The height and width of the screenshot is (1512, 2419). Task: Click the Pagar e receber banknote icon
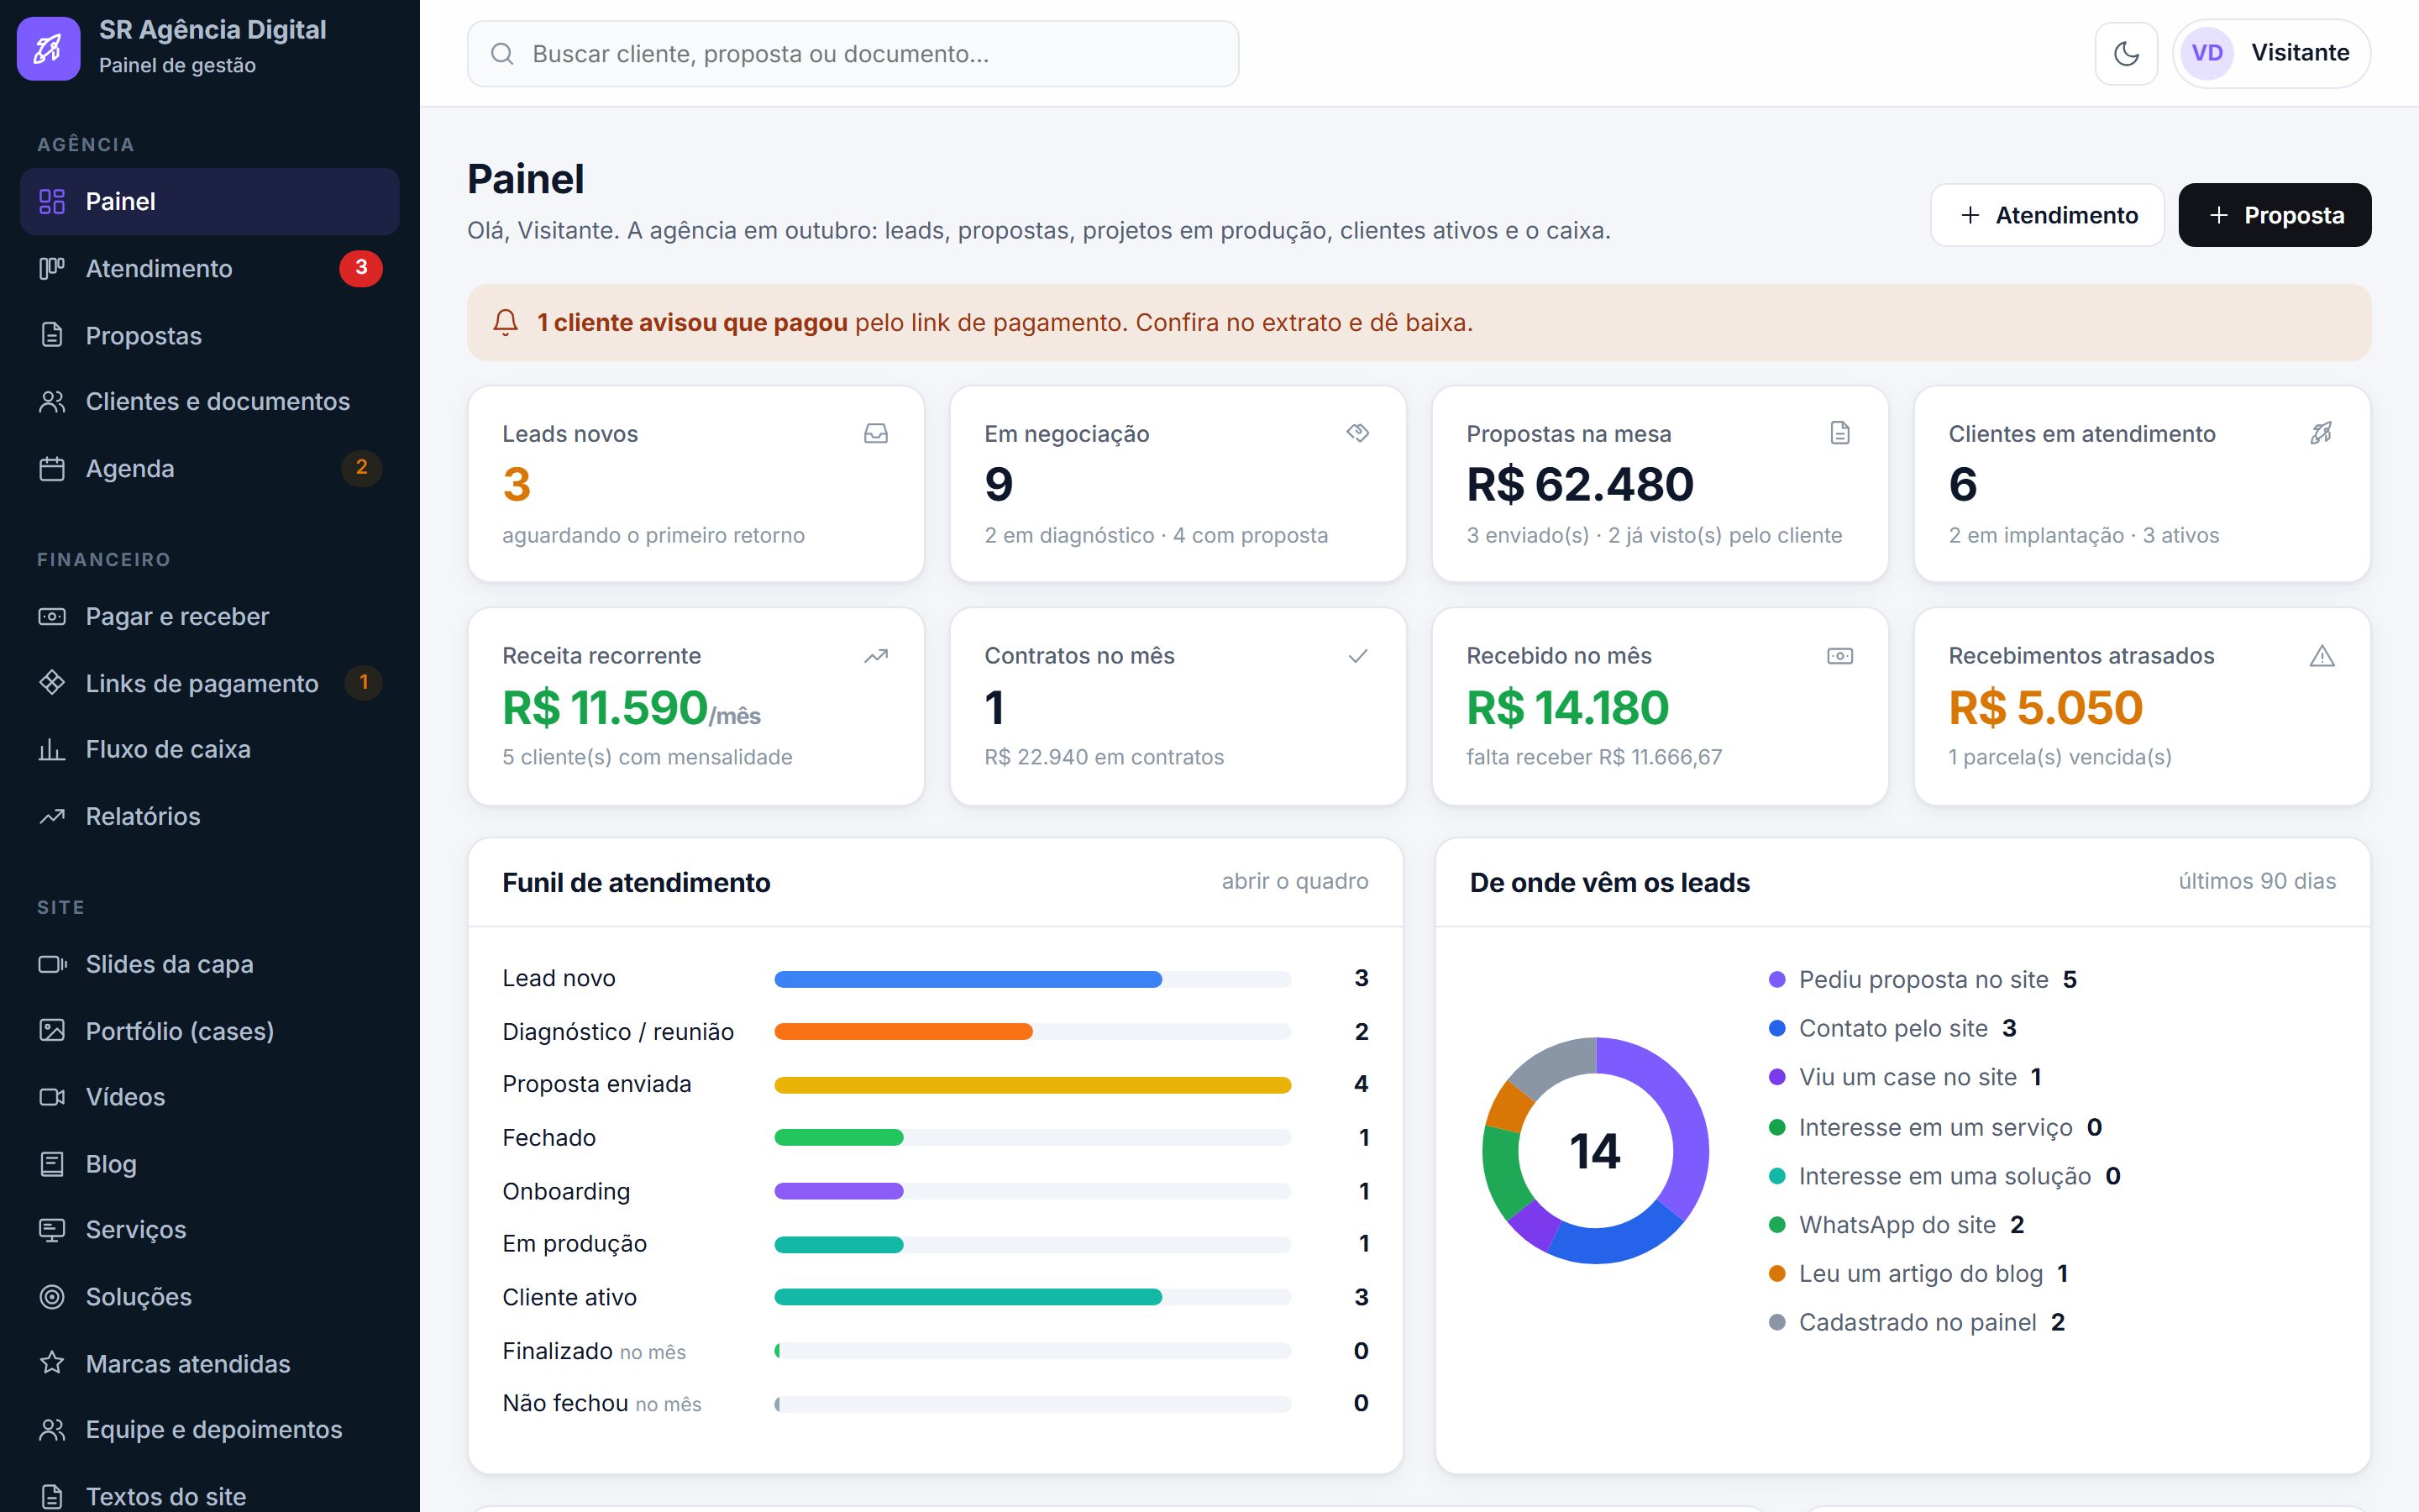click(52, 616)
